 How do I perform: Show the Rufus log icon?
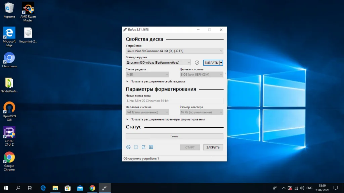pos(151,147)
